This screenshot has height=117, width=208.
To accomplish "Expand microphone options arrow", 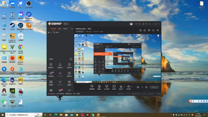I will 124,87.
